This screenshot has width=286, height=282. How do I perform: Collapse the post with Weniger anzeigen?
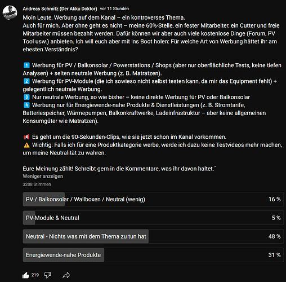click(43, 177)
